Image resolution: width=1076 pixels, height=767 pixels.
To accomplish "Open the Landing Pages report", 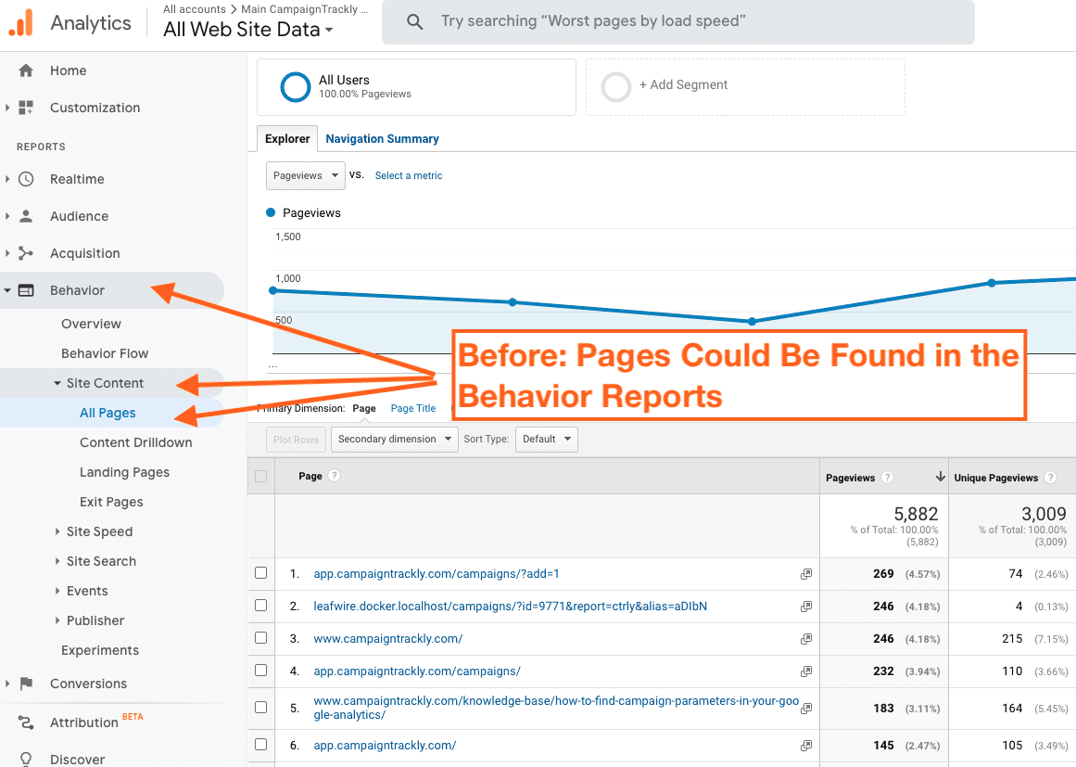I will (x=124, y=472).
